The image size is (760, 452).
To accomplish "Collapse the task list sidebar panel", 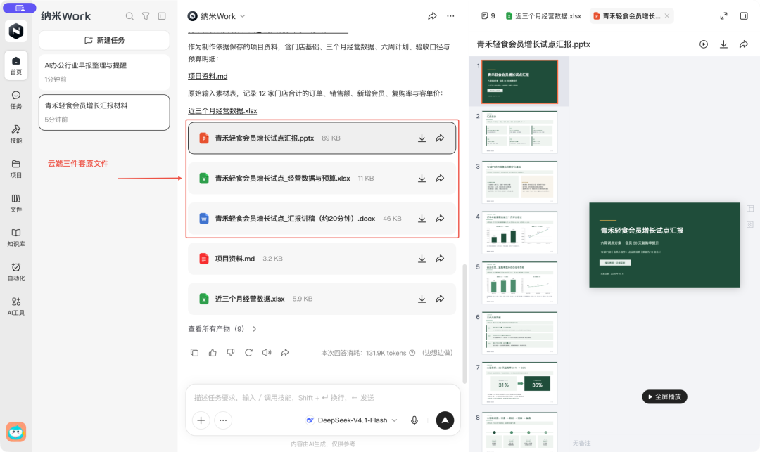I will coord(162,16).
